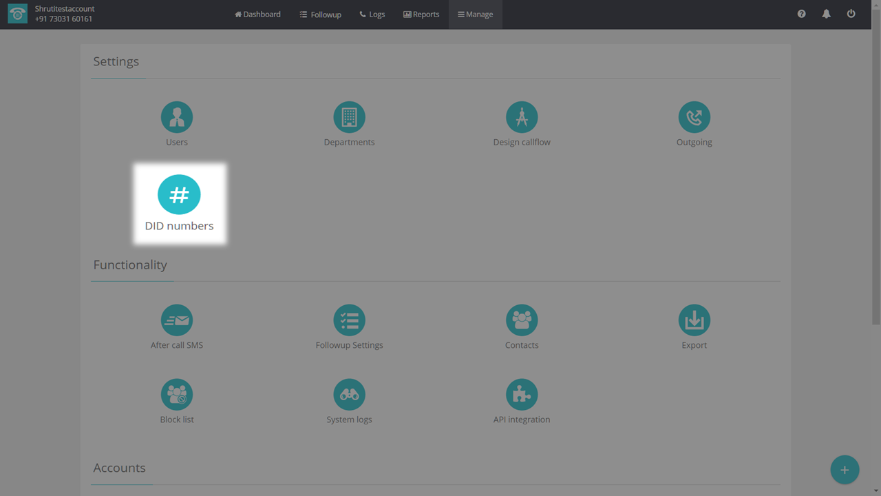Open the Design callflow icon
The width and height of the screenshot is (881, 496).
pos(522,118)
